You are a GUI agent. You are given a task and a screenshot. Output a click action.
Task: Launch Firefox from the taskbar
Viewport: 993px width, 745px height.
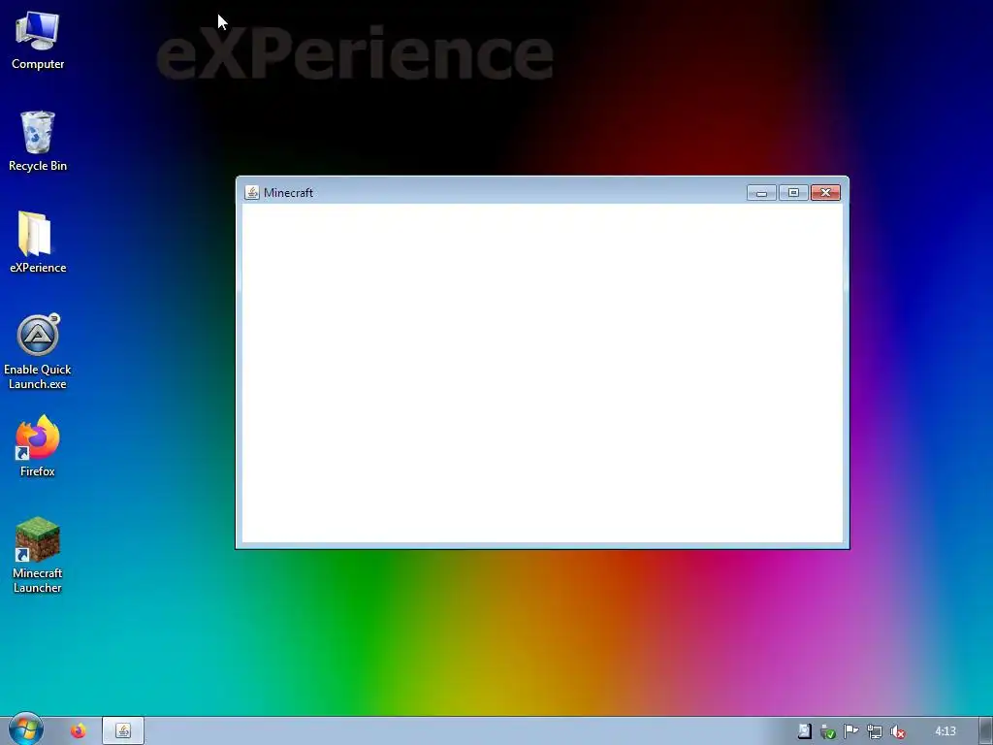coord(78,731)
